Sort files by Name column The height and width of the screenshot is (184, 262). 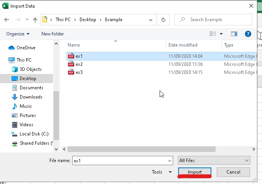[x=74, y=45]
